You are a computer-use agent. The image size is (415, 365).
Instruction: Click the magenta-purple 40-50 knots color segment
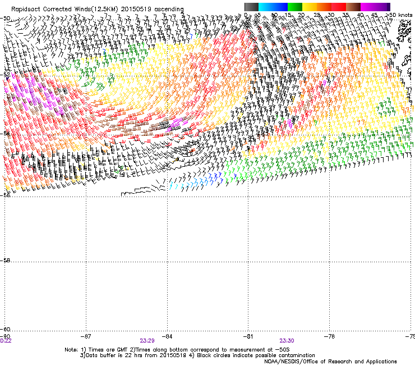coord(375,7)
